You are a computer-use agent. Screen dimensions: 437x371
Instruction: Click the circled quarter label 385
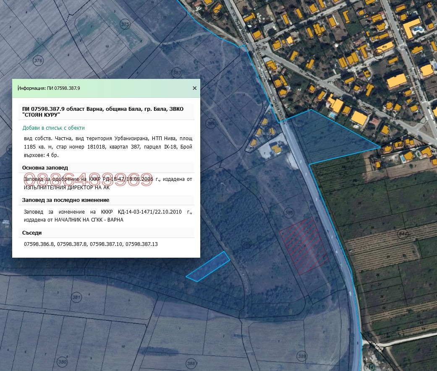pyautogui.click(x=289, y=213)
